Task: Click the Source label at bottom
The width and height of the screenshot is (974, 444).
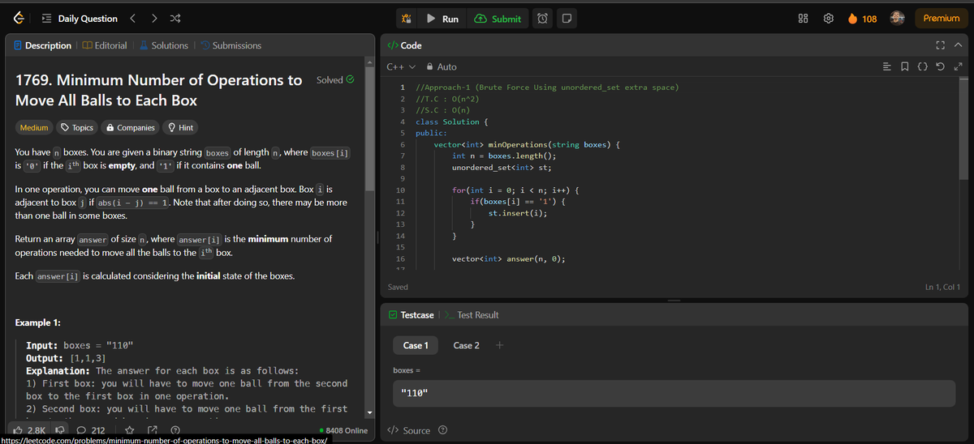Action: [410, 430]
